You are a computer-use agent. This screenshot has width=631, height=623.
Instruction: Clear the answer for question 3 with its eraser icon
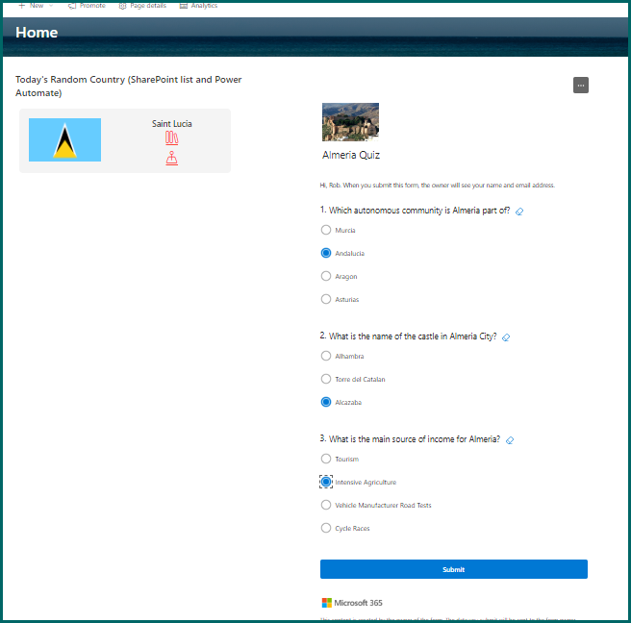(x=510, y=440)
